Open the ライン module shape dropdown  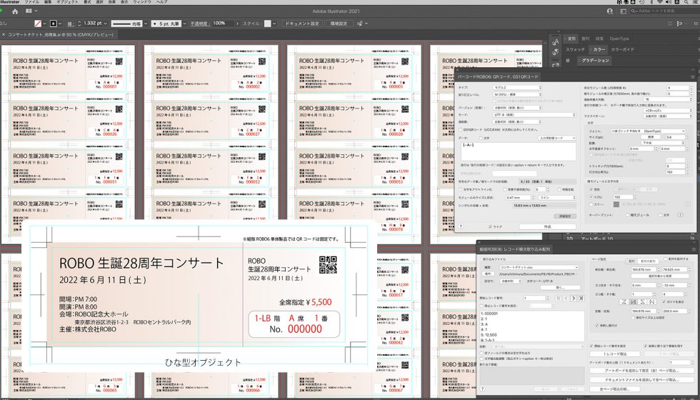[557, 197]
